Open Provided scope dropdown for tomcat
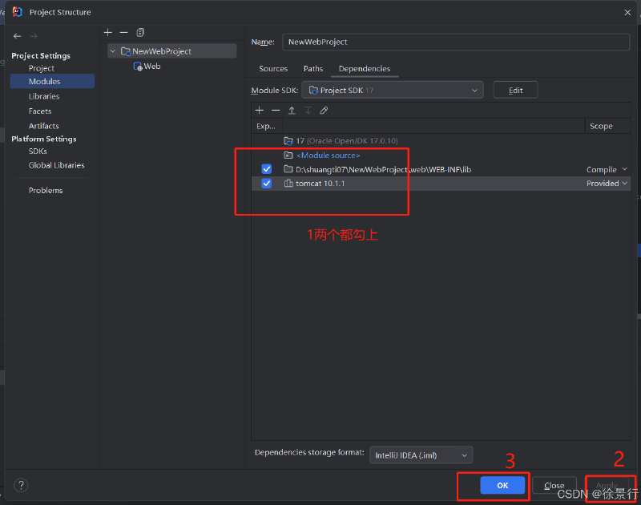Viewport: 641px width, 505px height. [x=607, y=184]
